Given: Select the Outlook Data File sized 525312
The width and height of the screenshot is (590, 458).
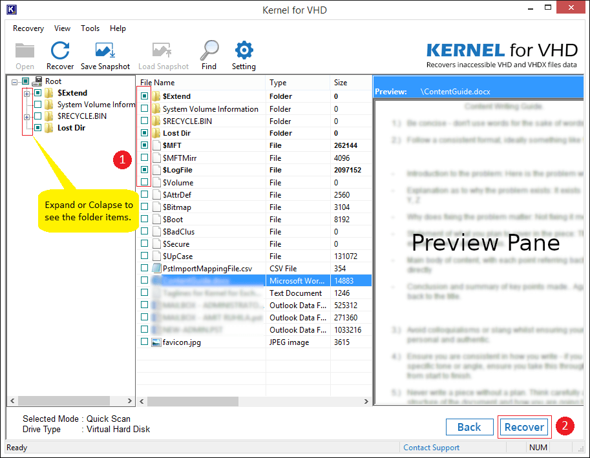Looking at the screenshot, I should coord(255,306).
